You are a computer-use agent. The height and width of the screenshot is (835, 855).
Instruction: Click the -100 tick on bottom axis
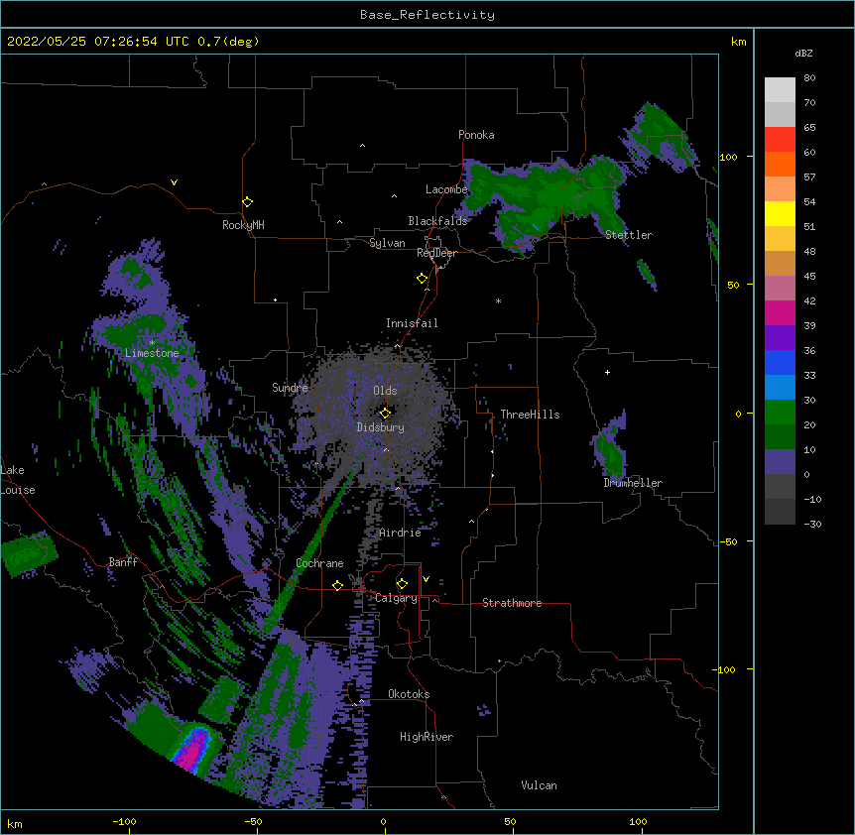[124, 821]
